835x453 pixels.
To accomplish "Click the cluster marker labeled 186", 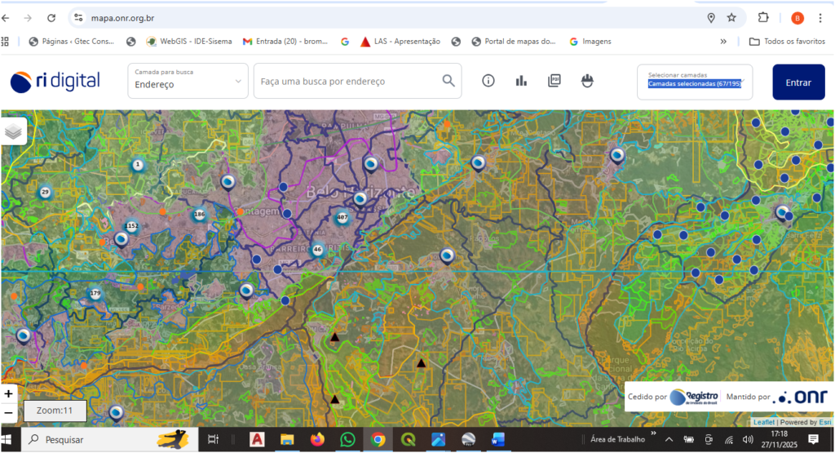I will tap(199, 215).
